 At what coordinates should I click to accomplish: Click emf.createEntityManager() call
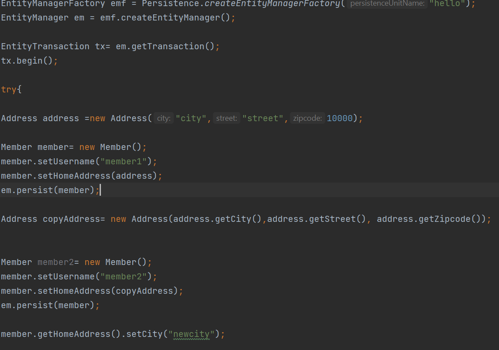click(165, 18)
